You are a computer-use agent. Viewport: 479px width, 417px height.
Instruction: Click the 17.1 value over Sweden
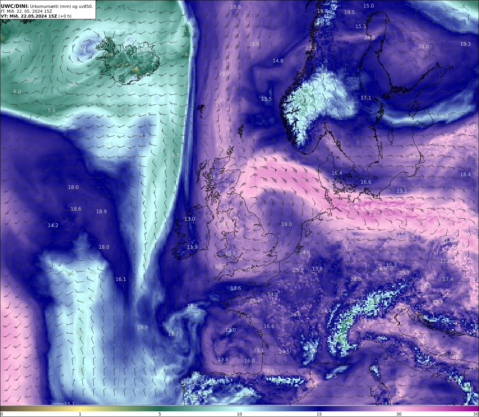tap(366, 98)
